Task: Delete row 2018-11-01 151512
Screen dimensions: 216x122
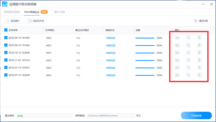Action: [199, 60]
